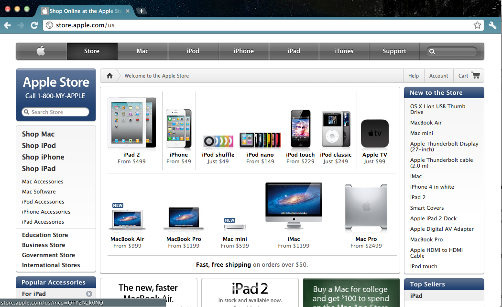Screen dimensions: 502x307
Task: Open Apple Thunderbolt Display (27-inch) link
Action: pos(444,147)
